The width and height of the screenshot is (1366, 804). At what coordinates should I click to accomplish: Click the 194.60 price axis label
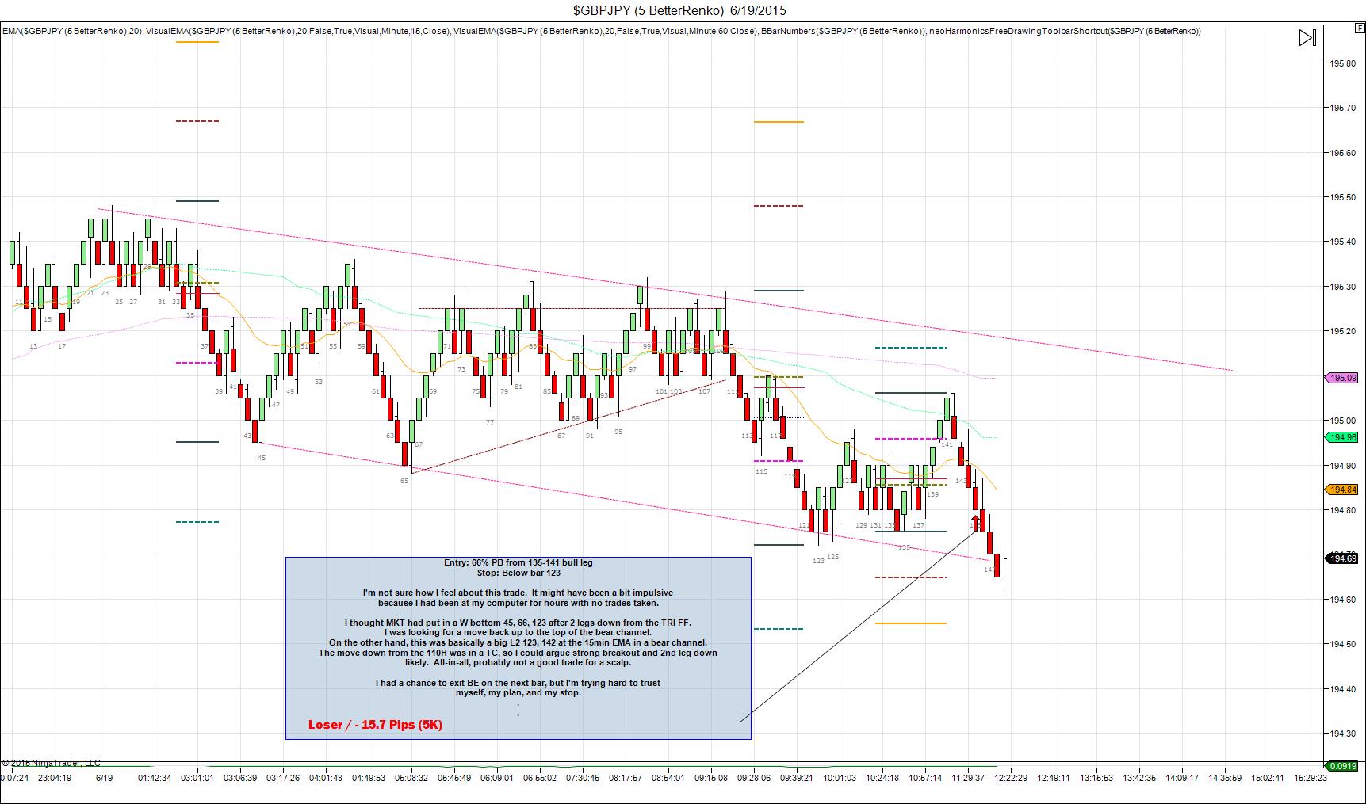(x=1341, y=600)
